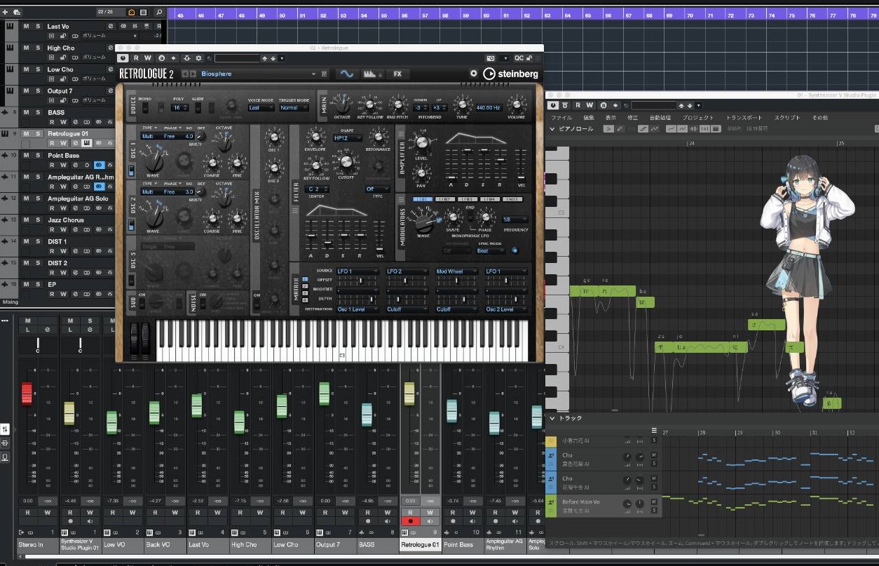The height and width of the screenshot is (566, 879).
Task: Select the ENV 3 modulator tab
Action: tap(512, 200)
